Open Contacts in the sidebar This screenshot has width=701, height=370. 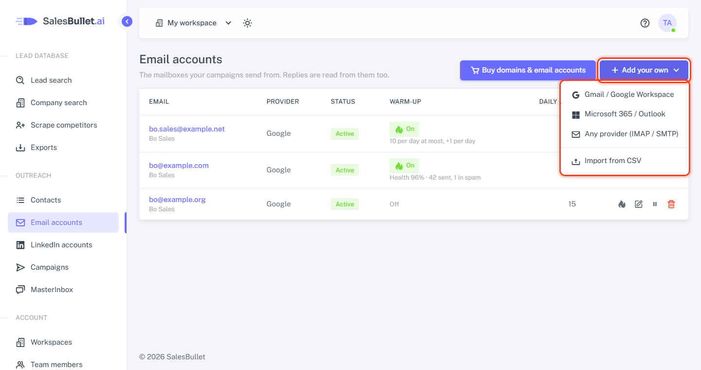click(x=63, y=200)
